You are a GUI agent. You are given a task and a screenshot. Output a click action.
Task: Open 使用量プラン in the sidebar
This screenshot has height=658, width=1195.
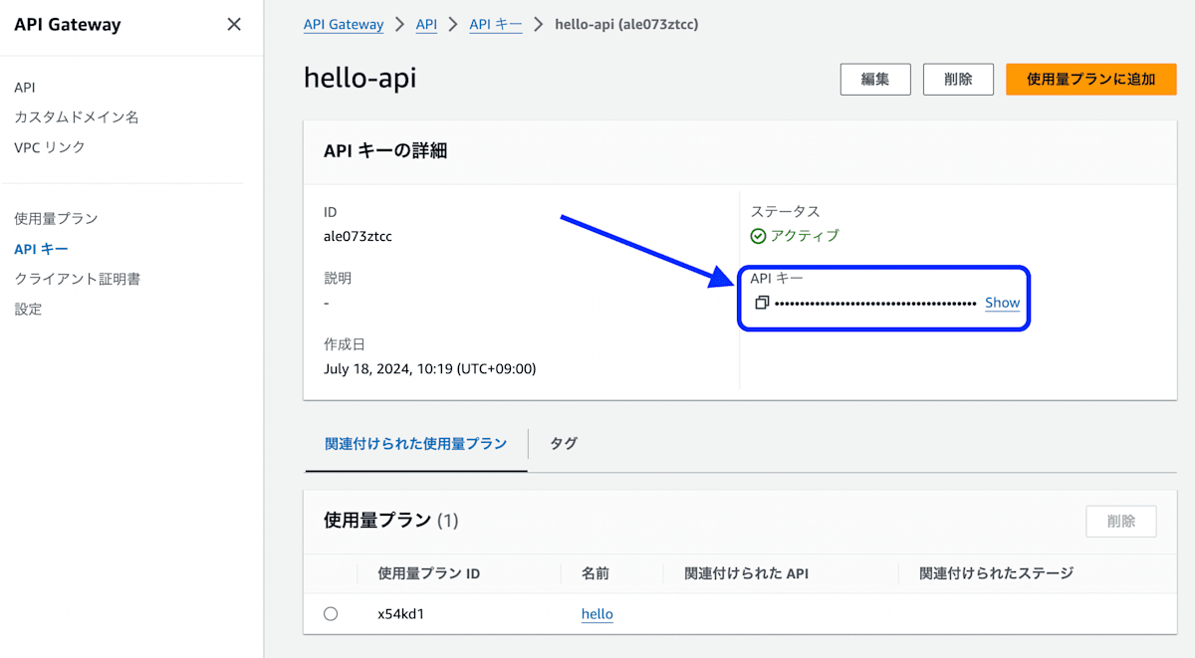56,218
